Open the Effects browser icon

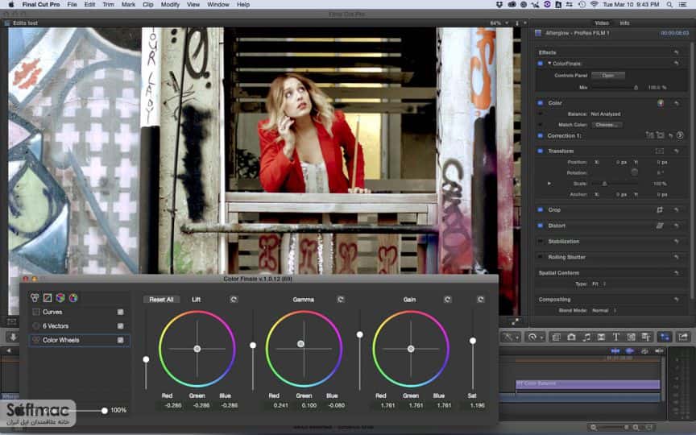[x=556, y=338]
